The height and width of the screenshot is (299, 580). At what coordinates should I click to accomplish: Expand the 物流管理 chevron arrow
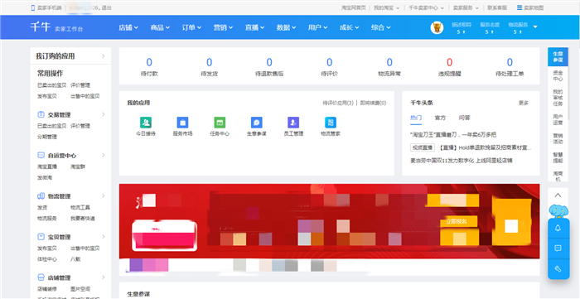[x=104, y=195]
